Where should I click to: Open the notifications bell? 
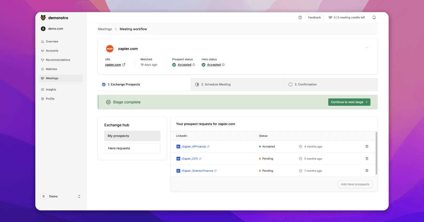[x=374, y=17]
